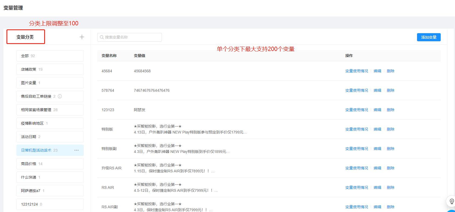Image resolution: width=455 pixels, height=212 pixels.
Task: Click the 变量管理 page title
Action: pos(13,8)
